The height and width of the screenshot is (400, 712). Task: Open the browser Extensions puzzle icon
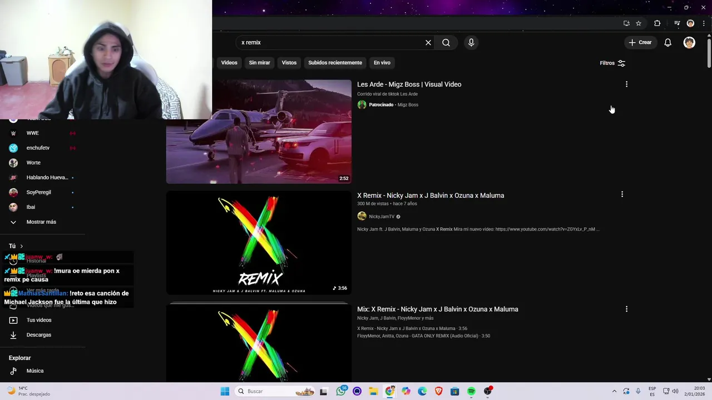point(657,23)
